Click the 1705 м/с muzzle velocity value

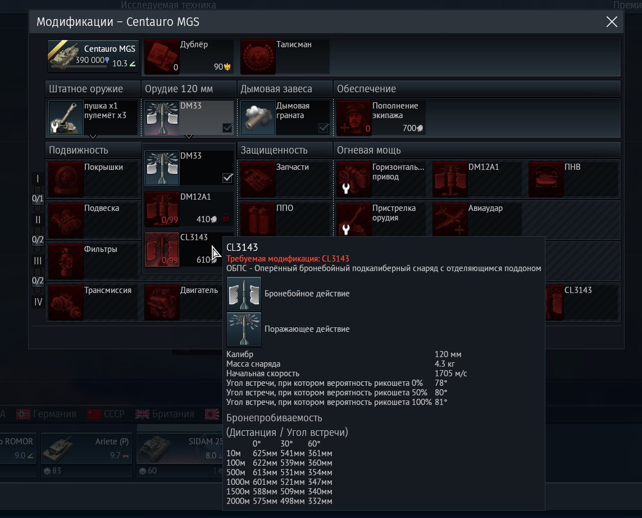coord(451,373)
